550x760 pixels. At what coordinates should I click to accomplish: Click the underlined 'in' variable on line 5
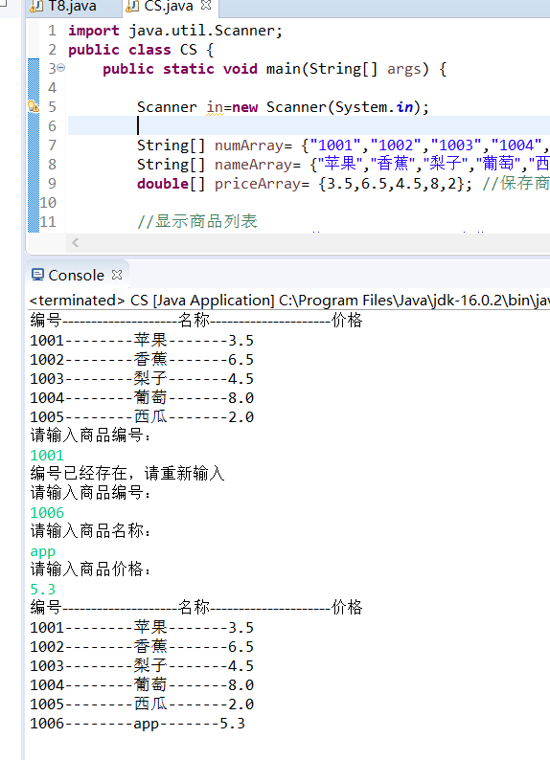coord(215,107)
